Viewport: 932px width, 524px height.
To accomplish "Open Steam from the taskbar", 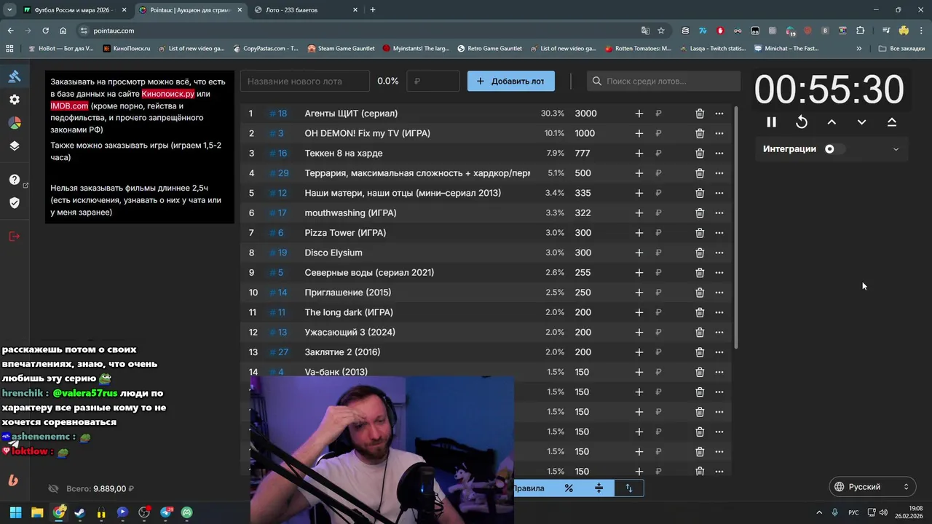I will tap(79, 512).
